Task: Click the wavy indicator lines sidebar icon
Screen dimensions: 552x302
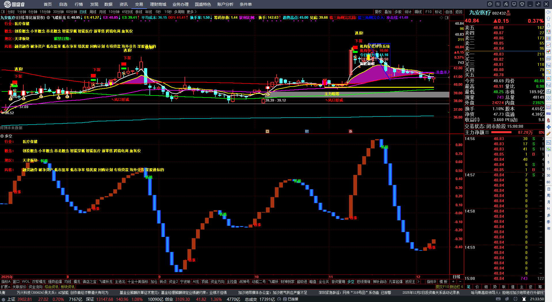Action: (549, 107)
